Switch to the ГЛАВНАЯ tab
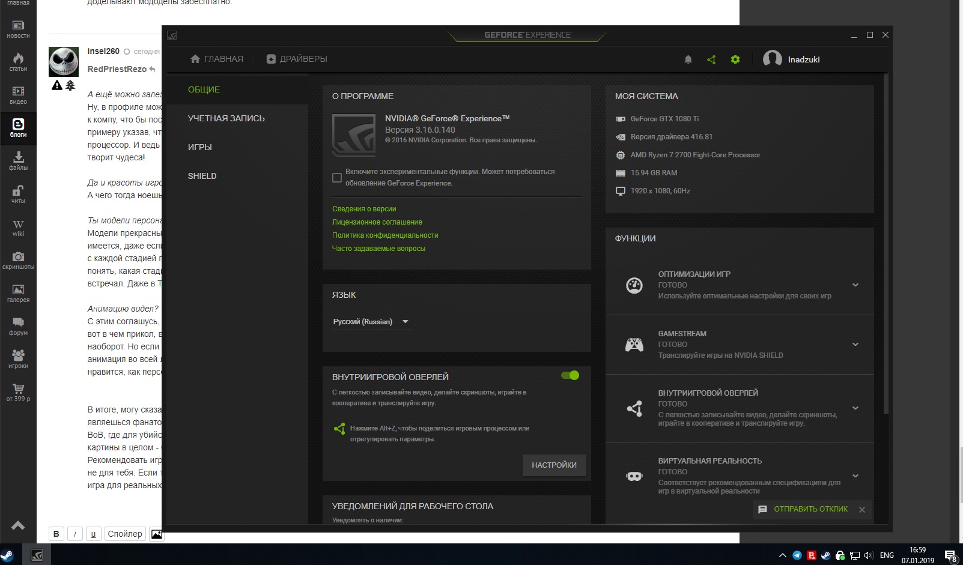The height and width of the screenshot is (565, 963). click(217, 59)
